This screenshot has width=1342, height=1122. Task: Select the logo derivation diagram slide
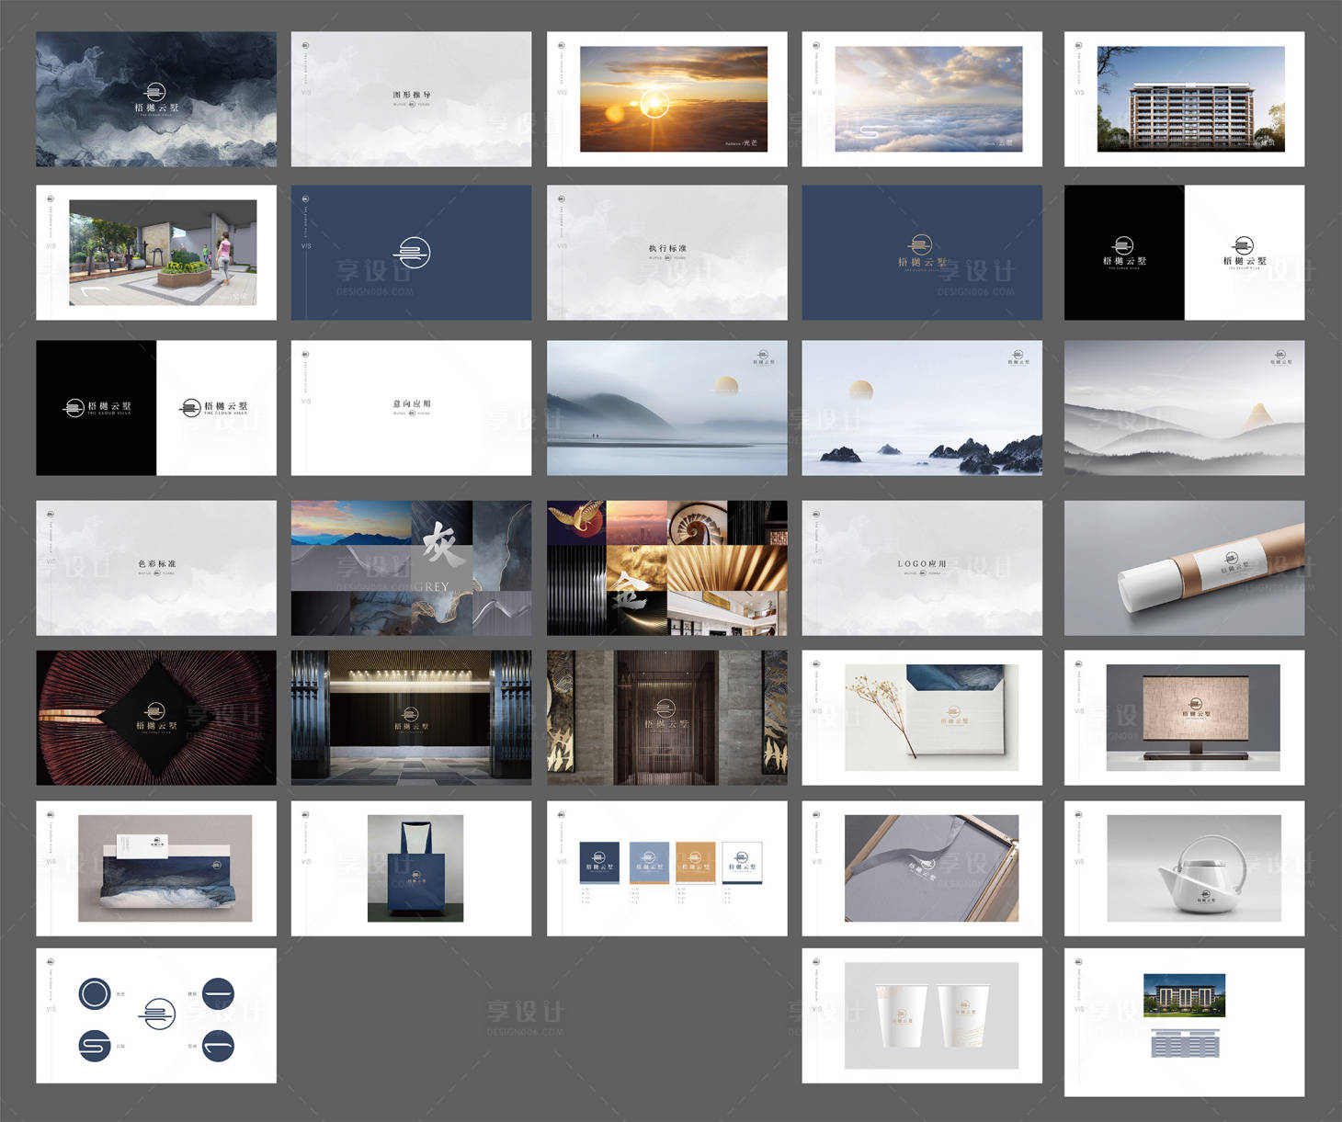pyautogui.click(x=156, y=1015)
